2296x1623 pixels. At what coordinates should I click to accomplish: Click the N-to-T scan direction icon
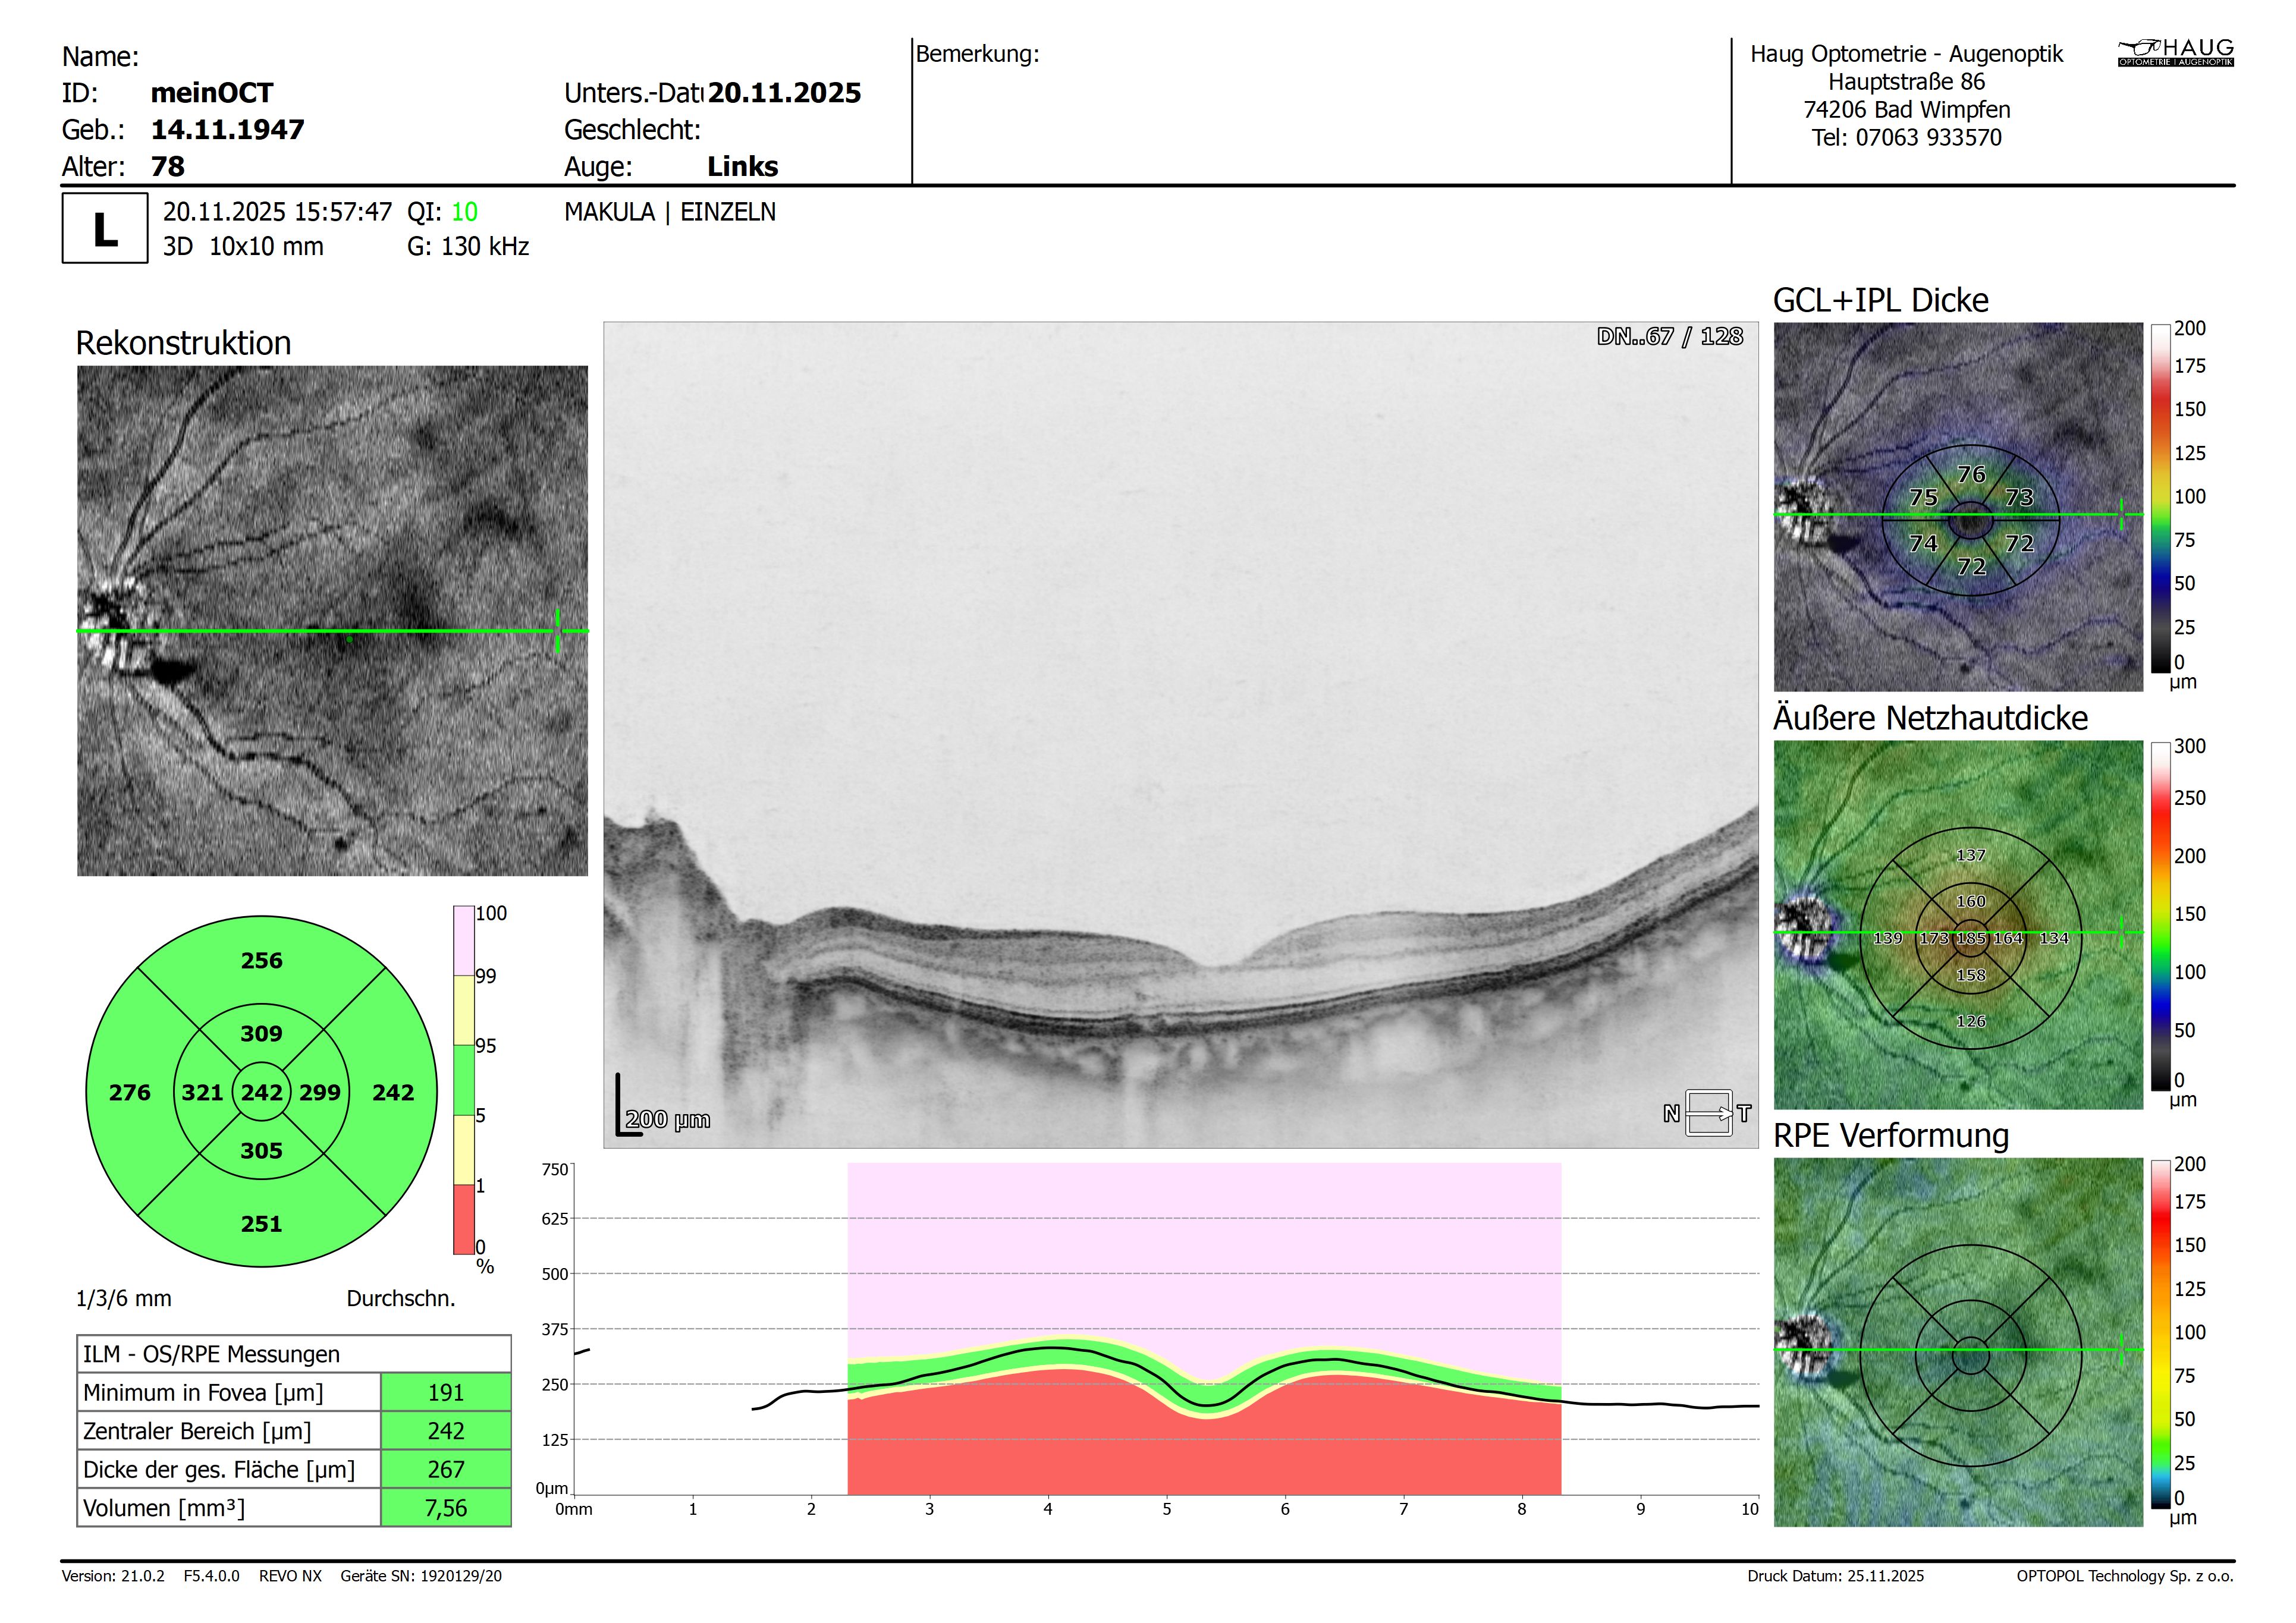pyautogui.click(x=1708, y=1113)
